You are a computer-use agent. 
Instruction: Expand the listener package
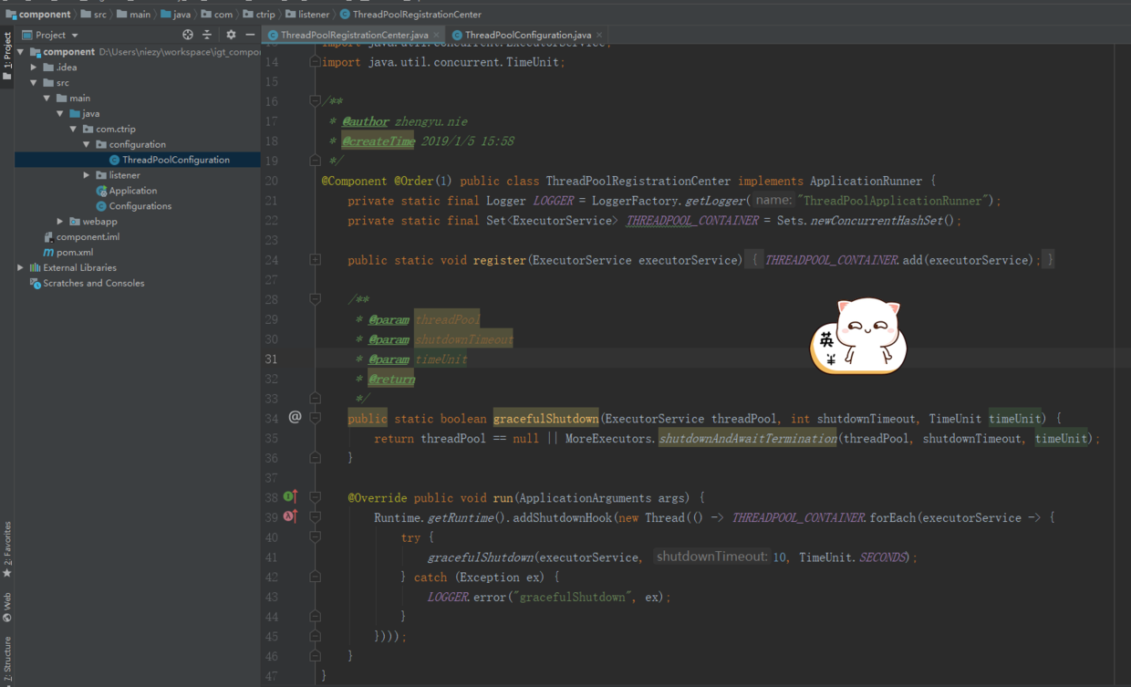(x=87, y=175)
